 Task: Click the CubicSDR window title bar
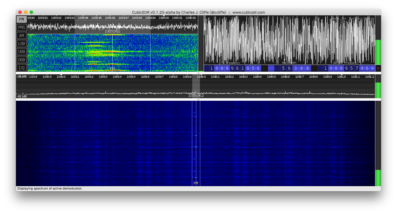click(x=198, y=12)
